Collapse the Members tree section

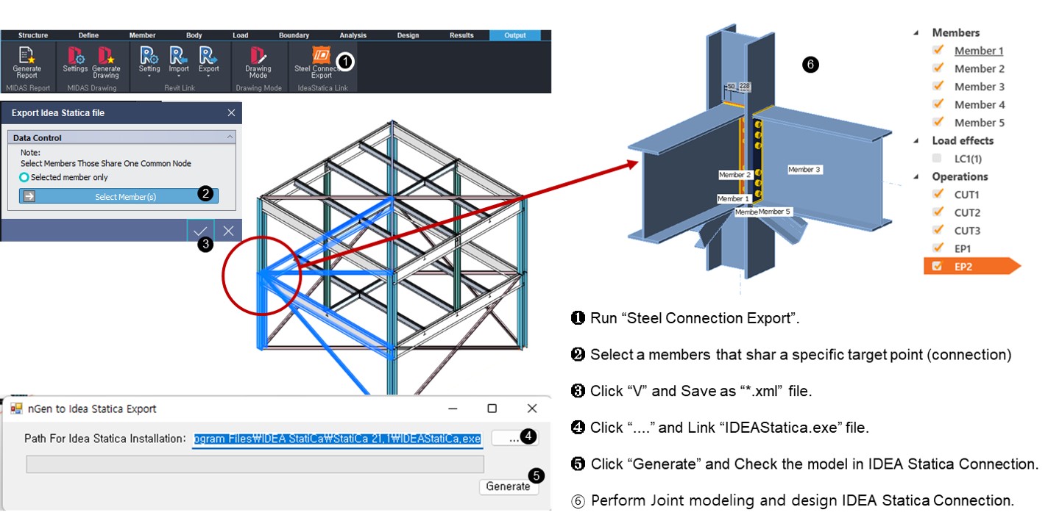(916, 33)
